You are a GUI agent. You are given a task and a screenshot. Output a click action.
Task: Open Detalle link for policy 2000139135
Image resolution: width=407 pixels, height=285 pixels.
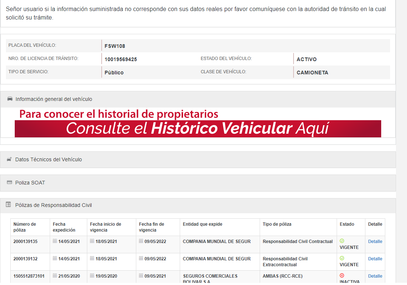pos(375,242)
